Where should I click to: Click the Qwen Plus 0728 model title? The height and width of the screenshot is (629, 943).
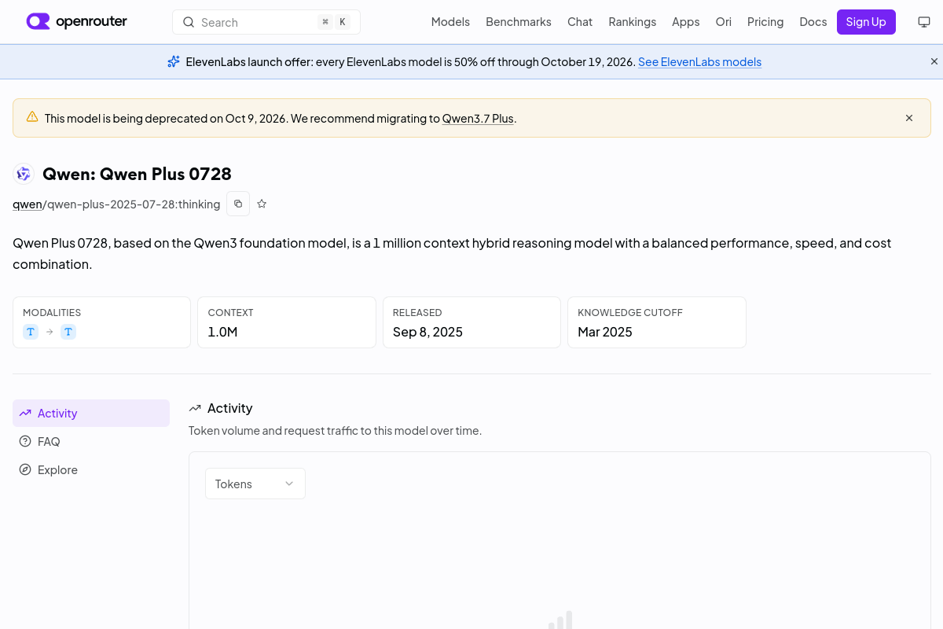coord(137,174)
